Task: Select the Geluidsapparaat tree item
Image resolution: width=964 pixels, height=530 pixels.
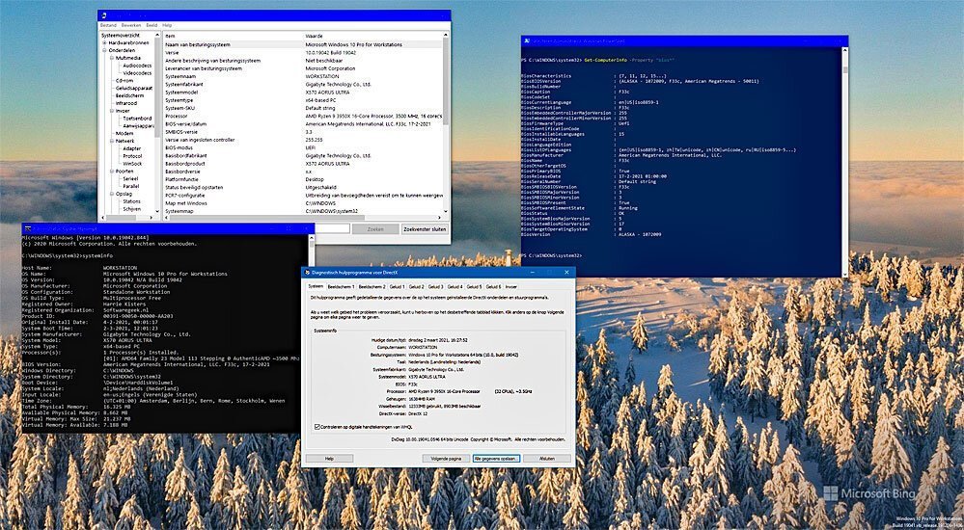Action: coord(134,89)
